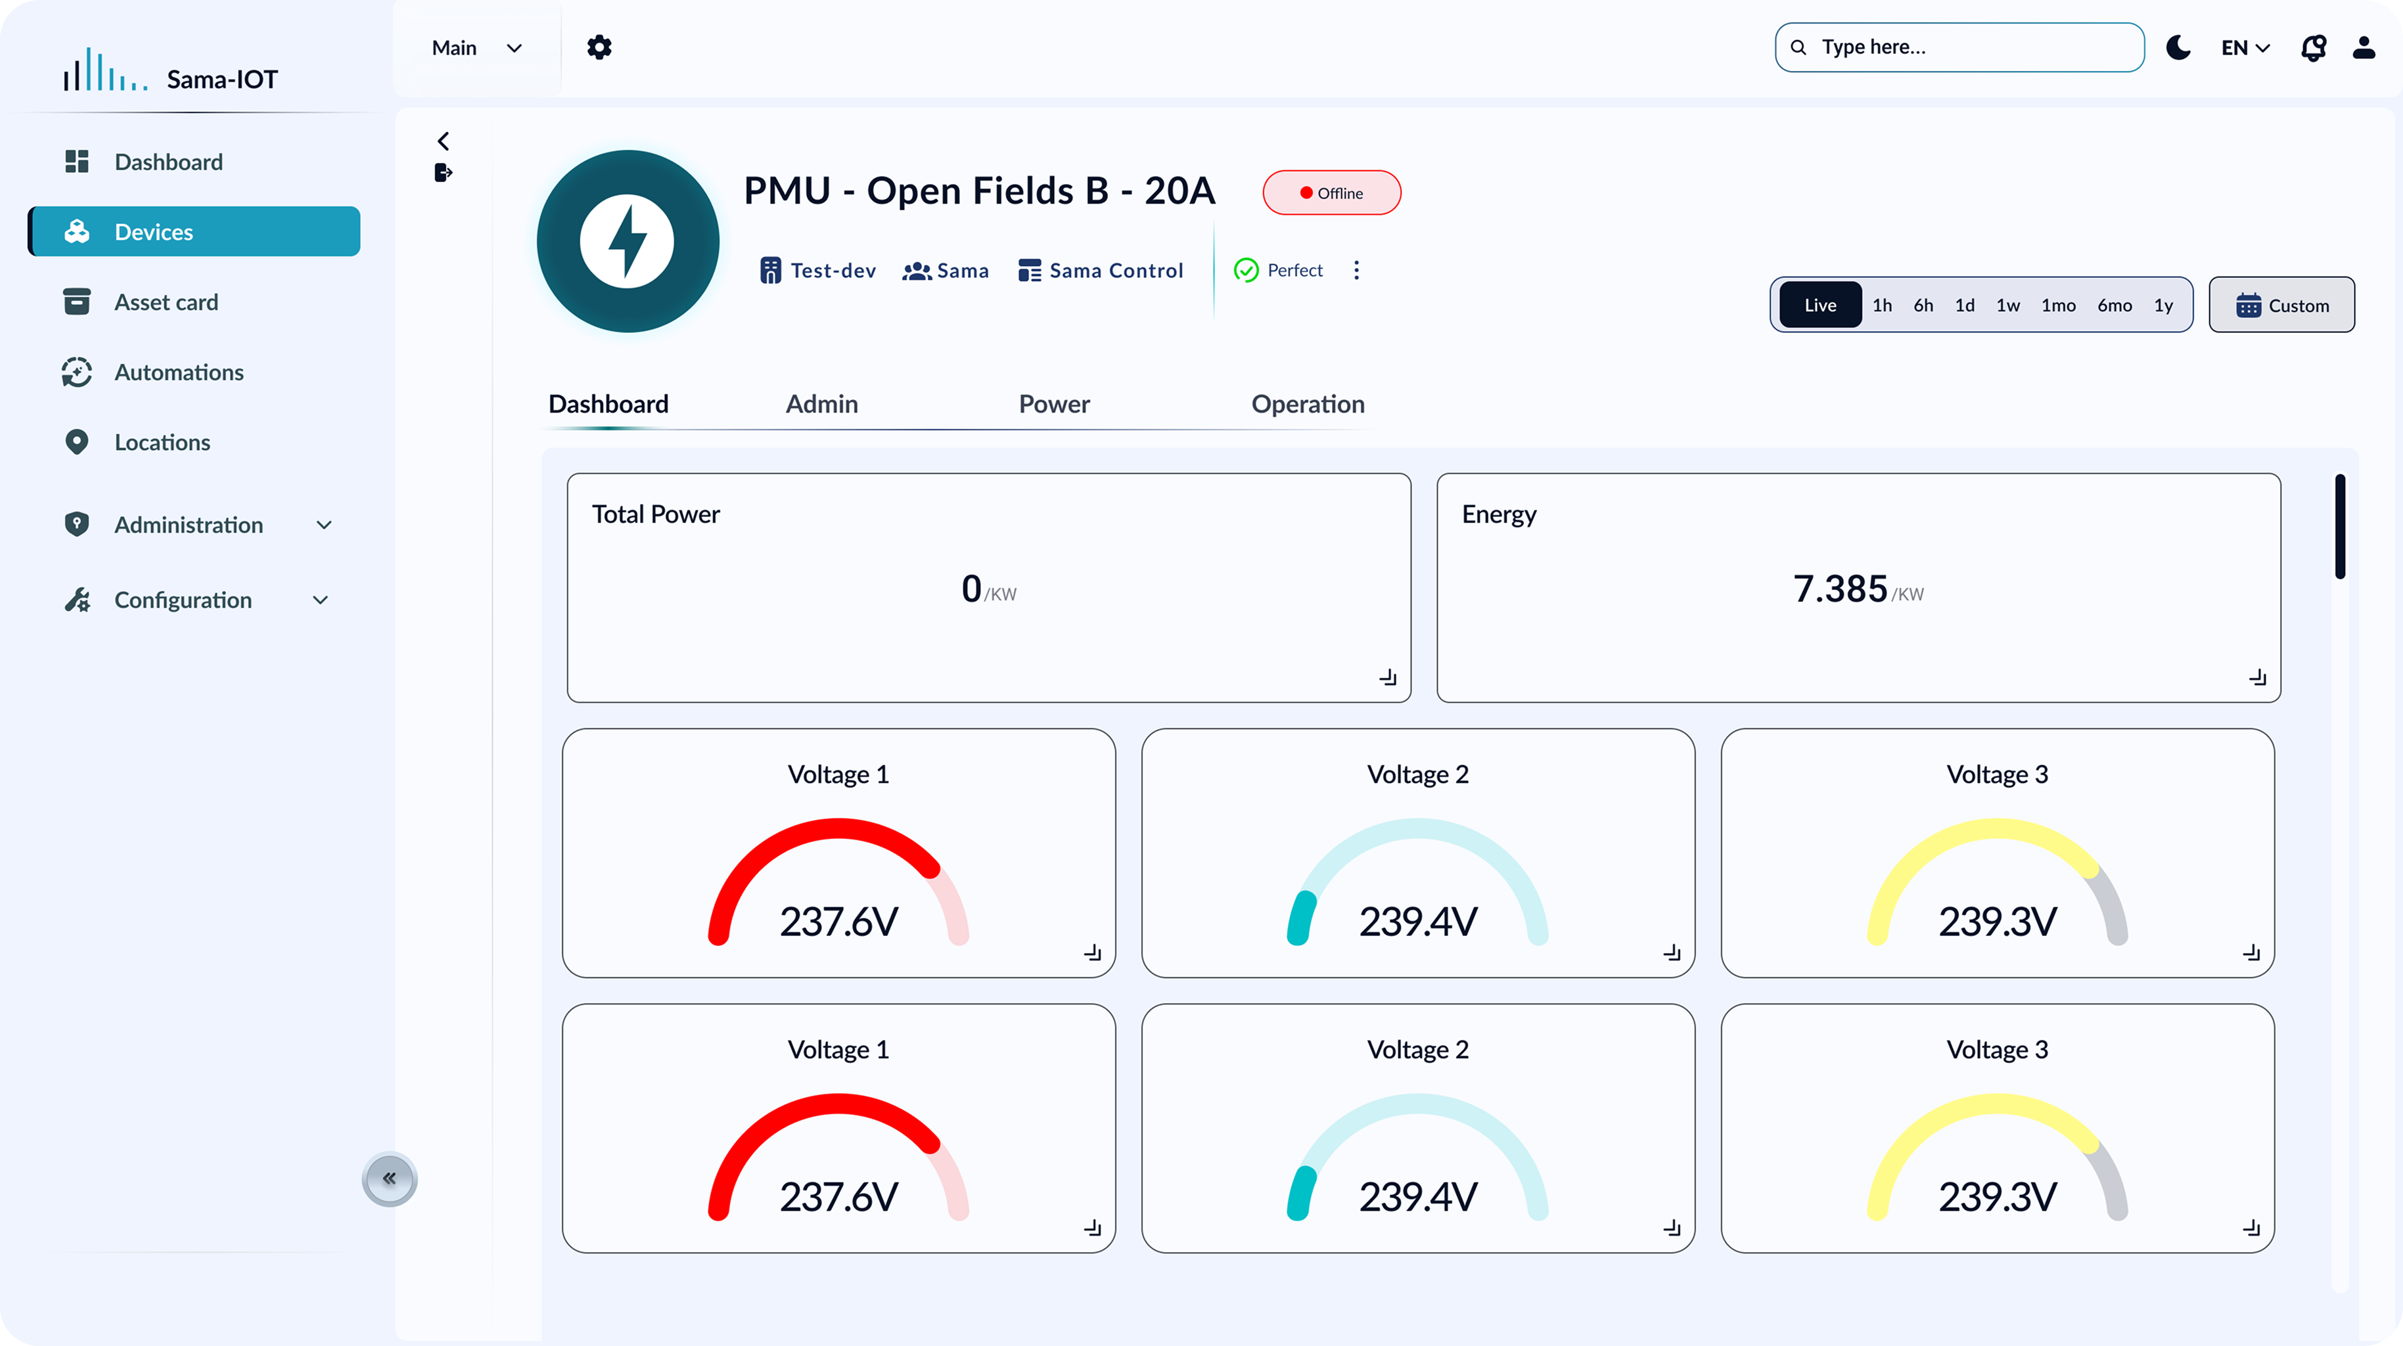
Task: Toggle dark mode moon icon
Action: (x=2177, y=47)
